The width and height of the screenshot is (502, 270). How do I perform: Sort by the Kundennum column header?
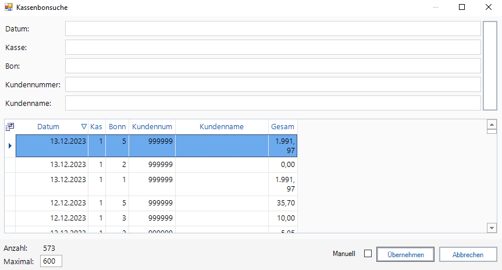coord(151,127)
